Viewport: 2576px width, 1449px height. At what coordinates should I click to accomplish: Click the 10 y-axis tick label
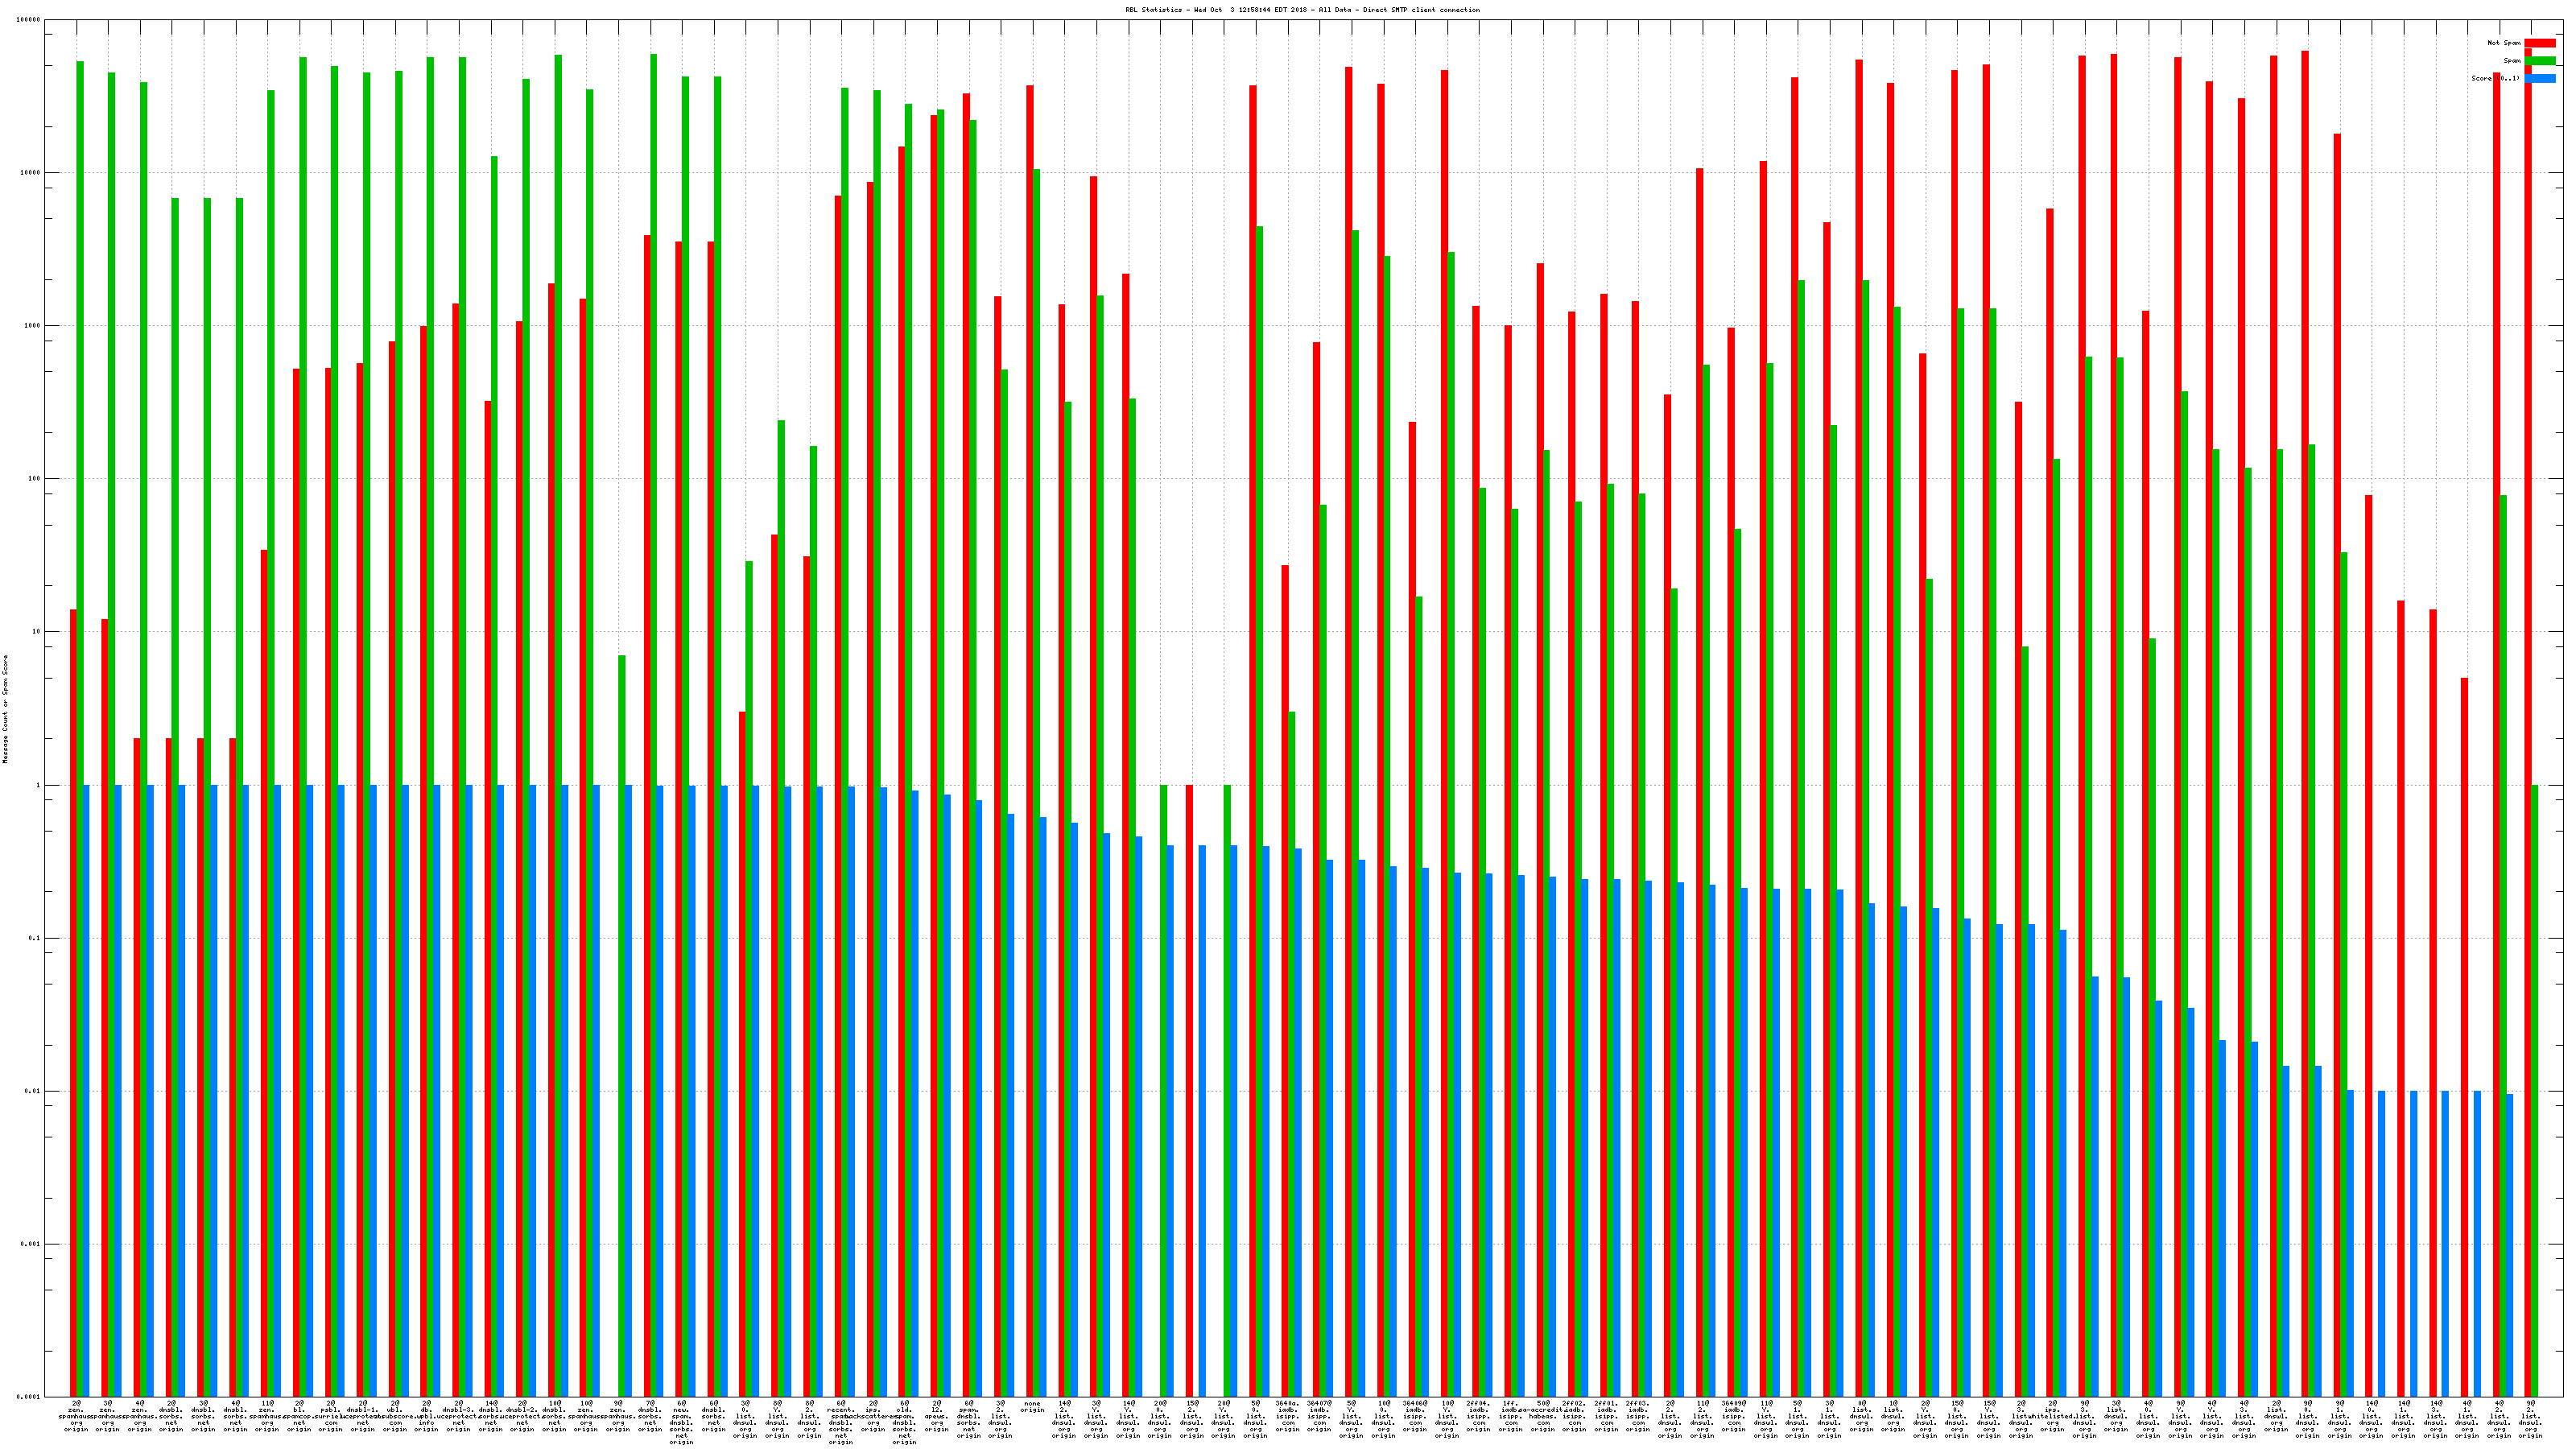pos(38,632)
